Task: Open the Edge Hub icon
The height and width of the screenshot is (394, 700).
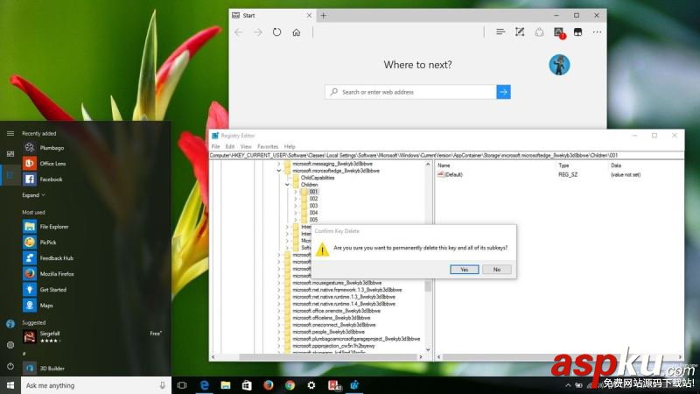Action: pyautogui.click(x=500, y=32)
